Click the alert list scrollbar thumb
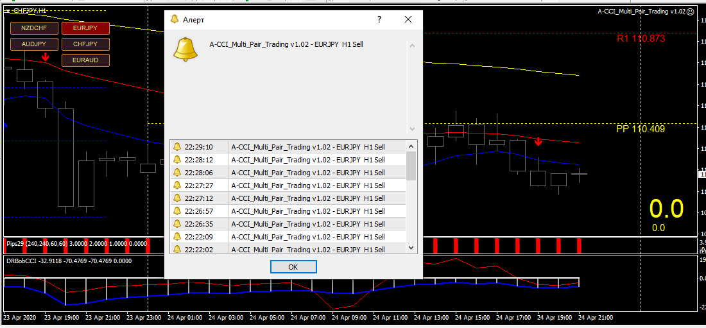The image size is (706, 328). [x=411, y=166]
